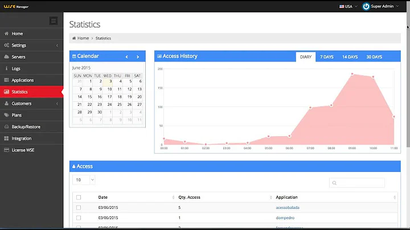Click the Integration grid icon
Image resolution: width=410 pixels, height=230 pixels.
pos(6,138)
